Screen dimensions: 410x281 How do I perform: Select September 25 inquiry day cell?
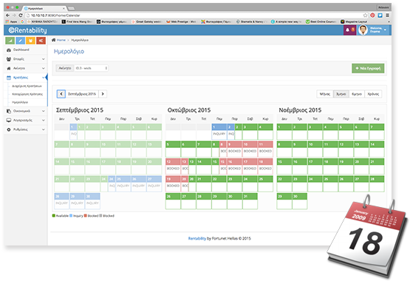(x=123, y=183)
